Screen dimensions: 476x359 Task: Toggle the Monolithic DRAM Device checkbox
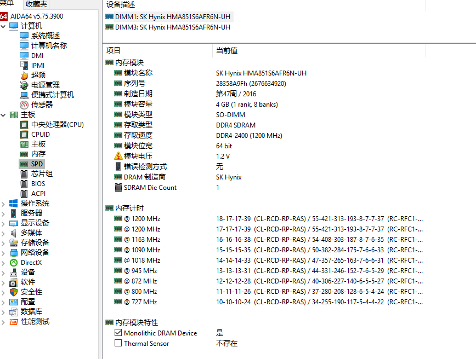pos(118,333)
